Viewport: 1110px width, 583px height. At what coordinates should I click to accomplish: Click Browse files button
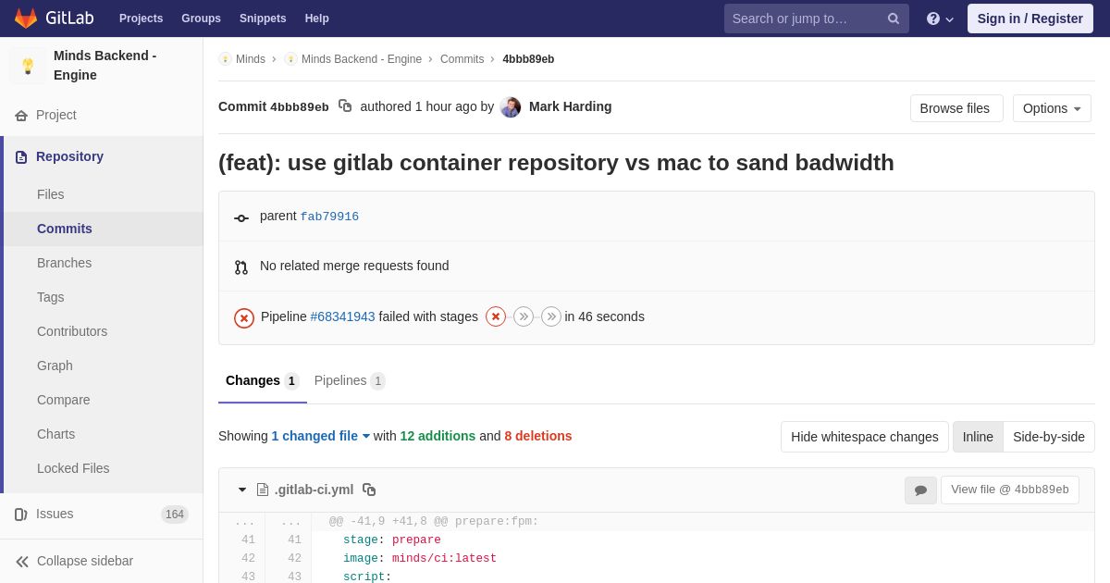pyautogui.click(x=956, y=108)
